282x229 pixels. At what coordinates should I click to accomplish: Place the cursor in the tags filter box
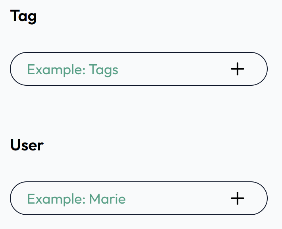[x=119, y=69]
